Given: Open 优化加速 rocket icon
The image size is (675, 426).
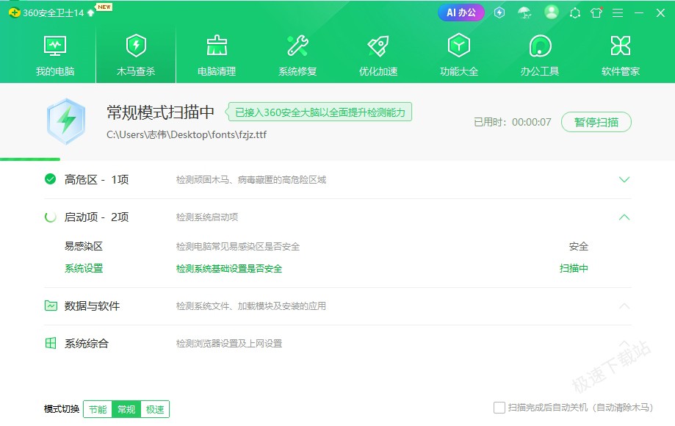Looking at the screenshot, I should pos(378,46).
